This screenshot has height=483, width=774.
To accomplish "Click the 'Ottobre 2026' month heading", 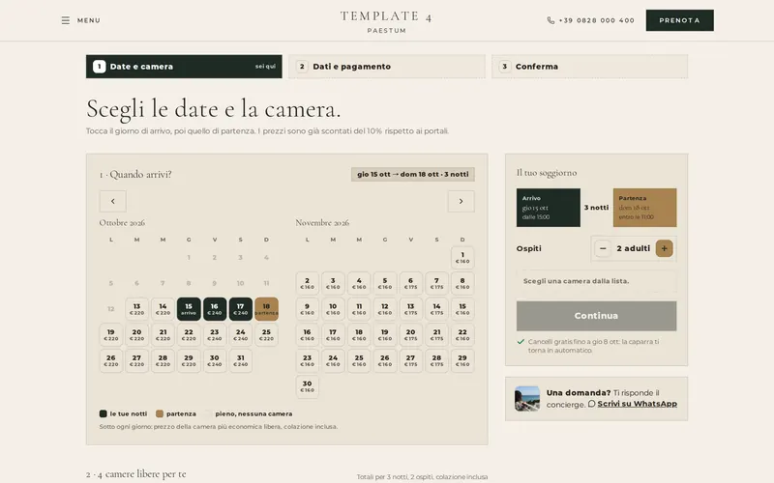I will pos(122,223).
